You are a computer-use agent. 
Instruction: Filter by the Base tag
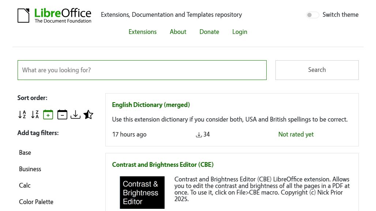pyautogui.click(x=25, y=153)
